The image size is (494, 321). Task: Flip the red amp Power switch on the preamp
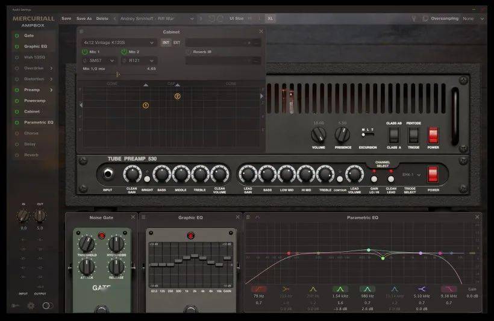click(431, 175)
